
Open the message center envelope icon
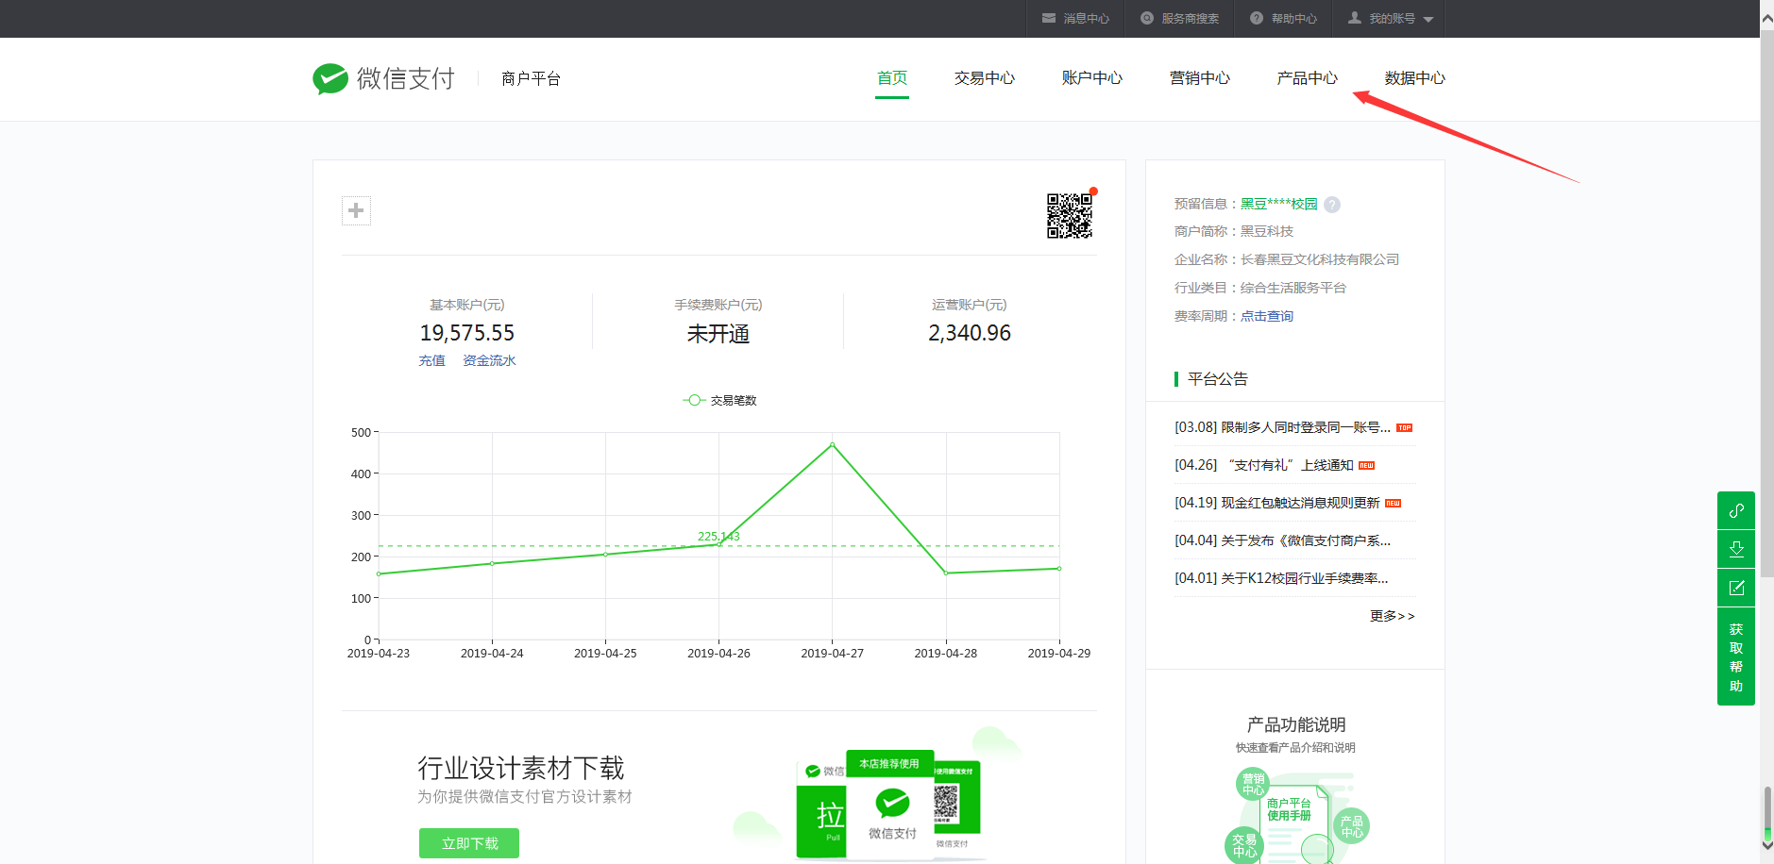pos(1048,18)
